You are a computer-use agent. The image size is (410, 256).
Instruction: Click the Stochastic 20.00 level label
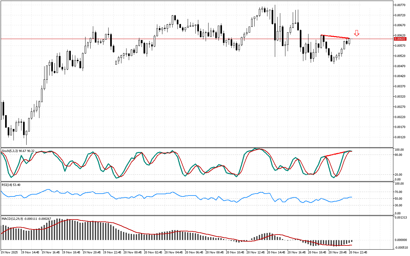pyautogui.click(x=398, y=175)
